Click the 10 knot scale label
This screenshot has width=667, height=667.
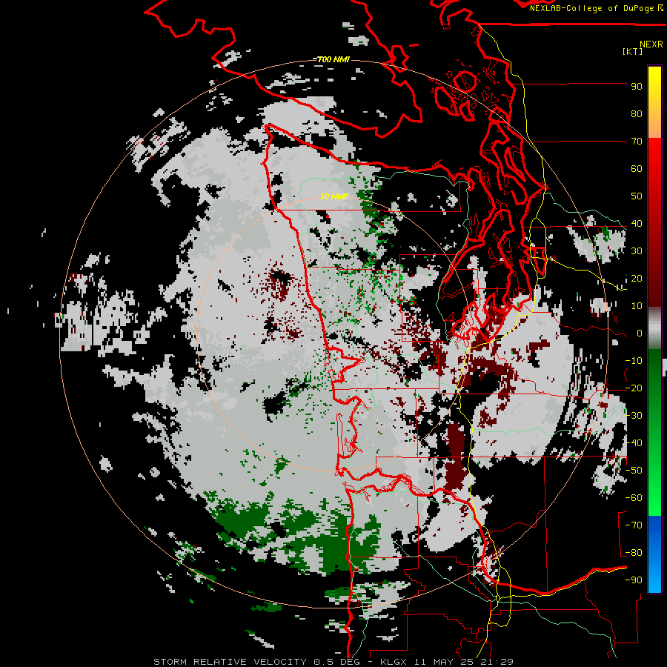(637, 306)
